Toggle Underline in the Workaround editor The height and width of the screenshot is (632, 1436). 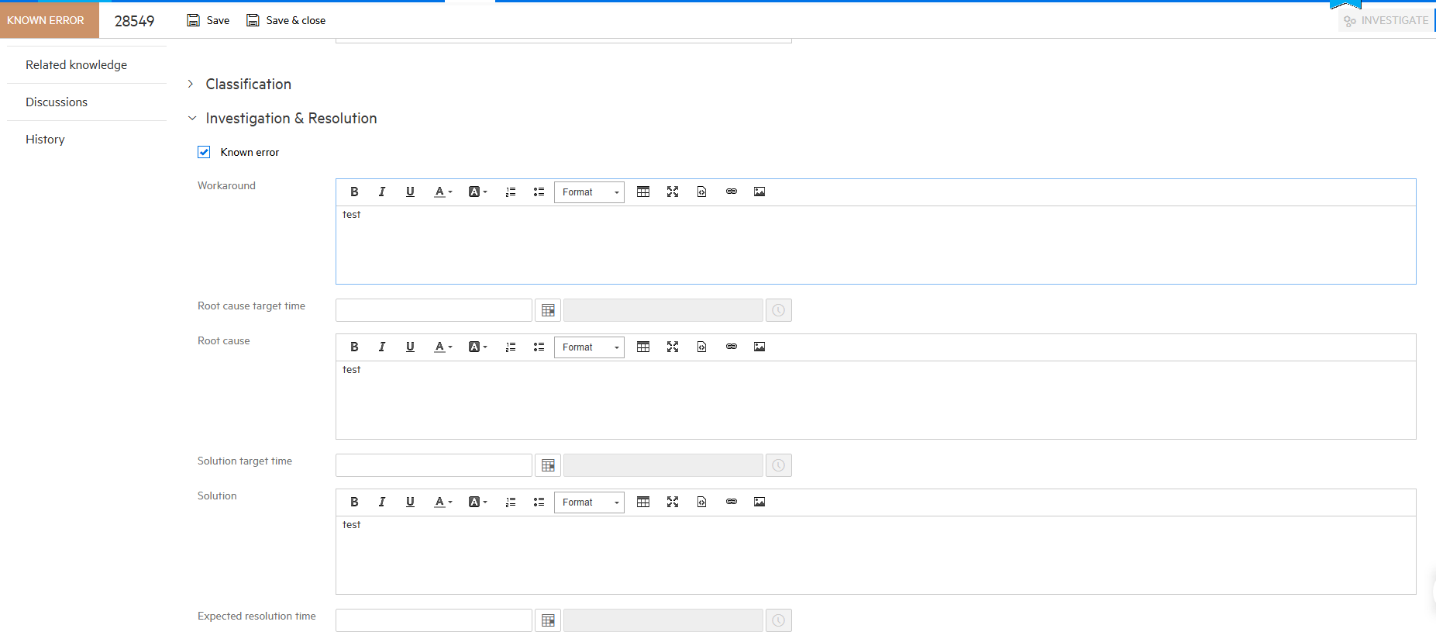pyautogui.click(x=410, y=192)
